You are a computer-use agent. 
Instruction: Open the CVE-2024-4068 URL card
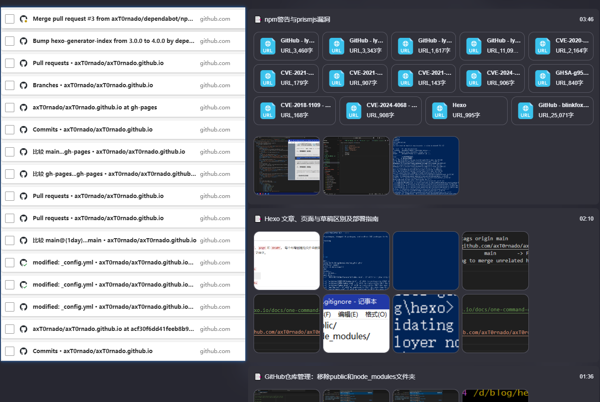(380, 111)
